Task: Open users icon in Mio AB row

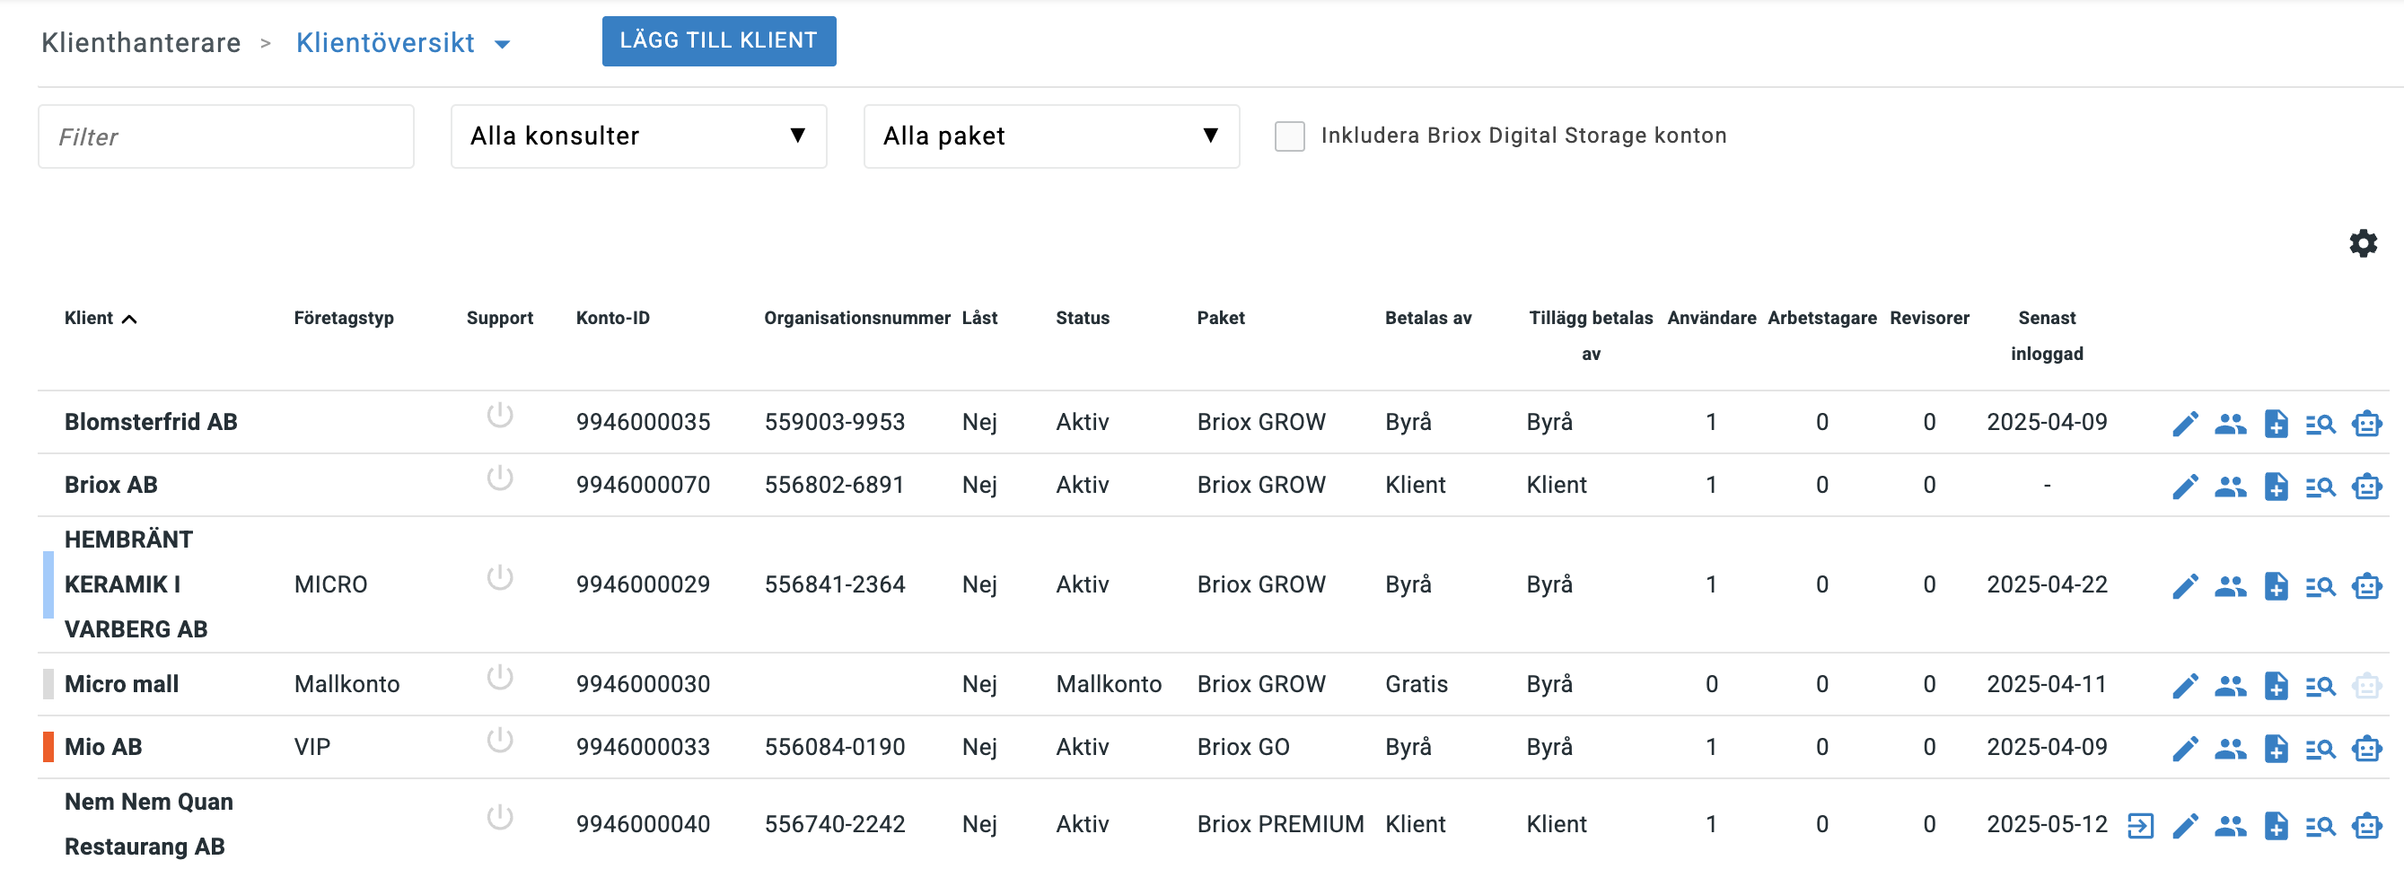Action: click(x=2230, y=750)
